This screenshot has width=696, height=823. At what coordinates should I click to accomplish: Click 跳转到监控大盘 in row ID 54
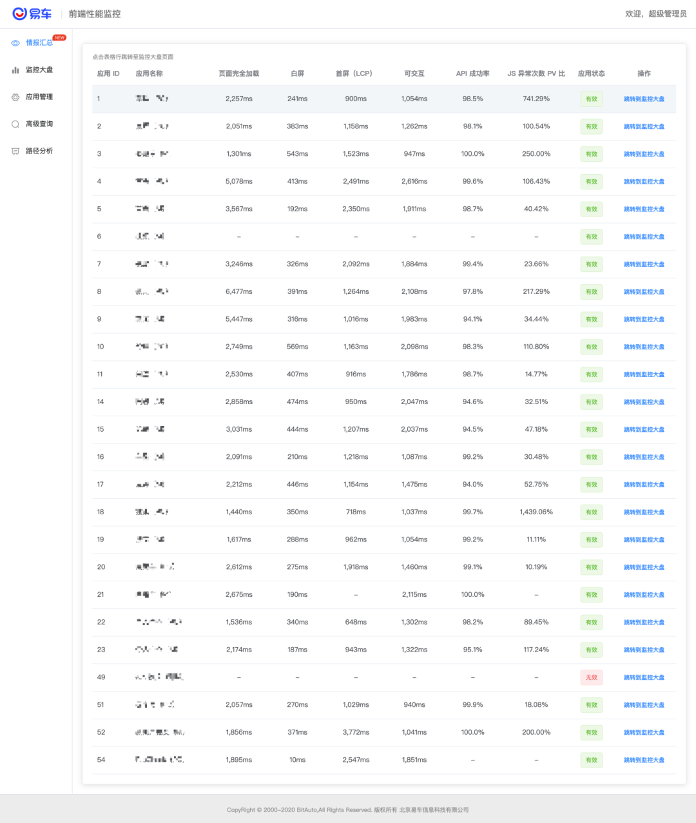tap(644, 760)
